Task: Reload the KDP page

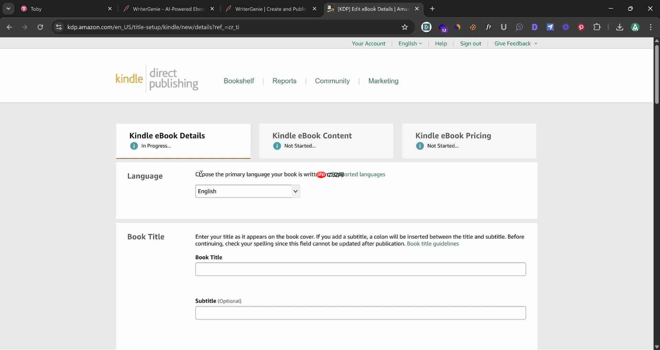Action: coord(40,27)
